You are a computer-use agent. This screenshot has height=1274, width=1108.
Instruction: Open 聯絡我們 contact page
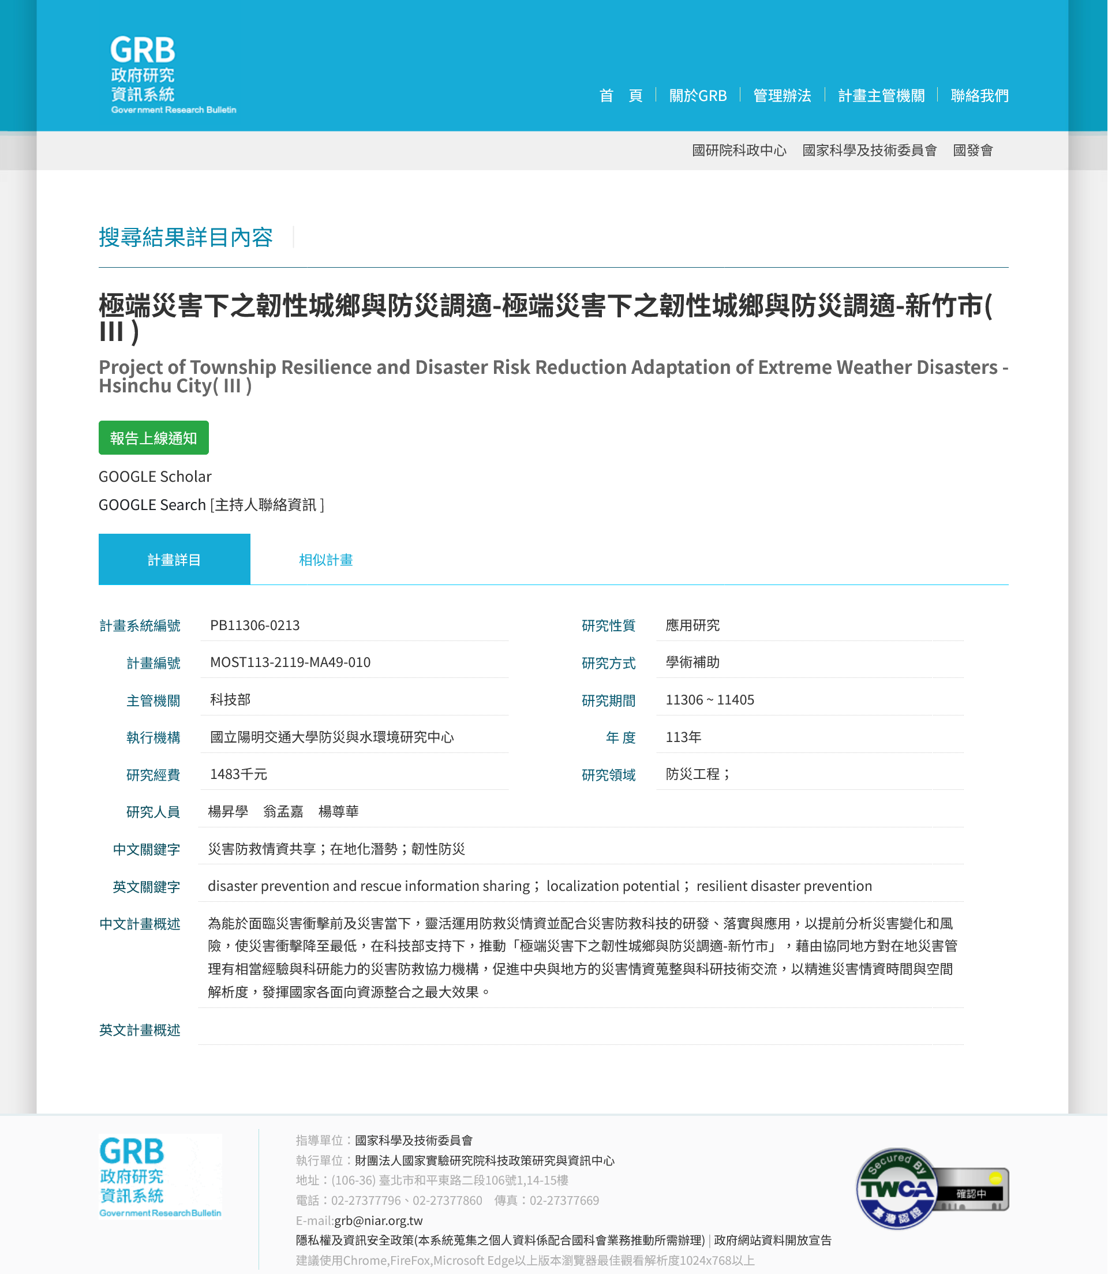tap(979, 96)
